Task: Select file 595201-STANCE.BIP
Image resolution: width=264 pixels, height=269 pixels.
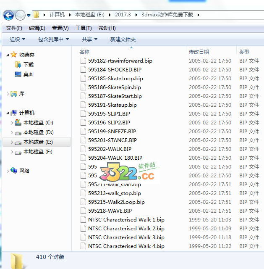Action: coord(112,140)
